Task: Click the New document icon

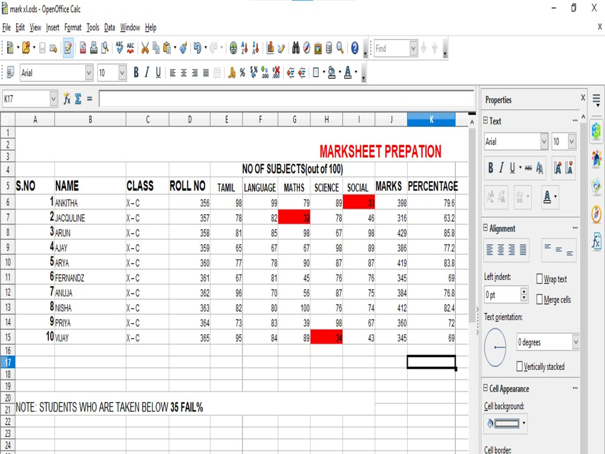Action: [10, 48]
